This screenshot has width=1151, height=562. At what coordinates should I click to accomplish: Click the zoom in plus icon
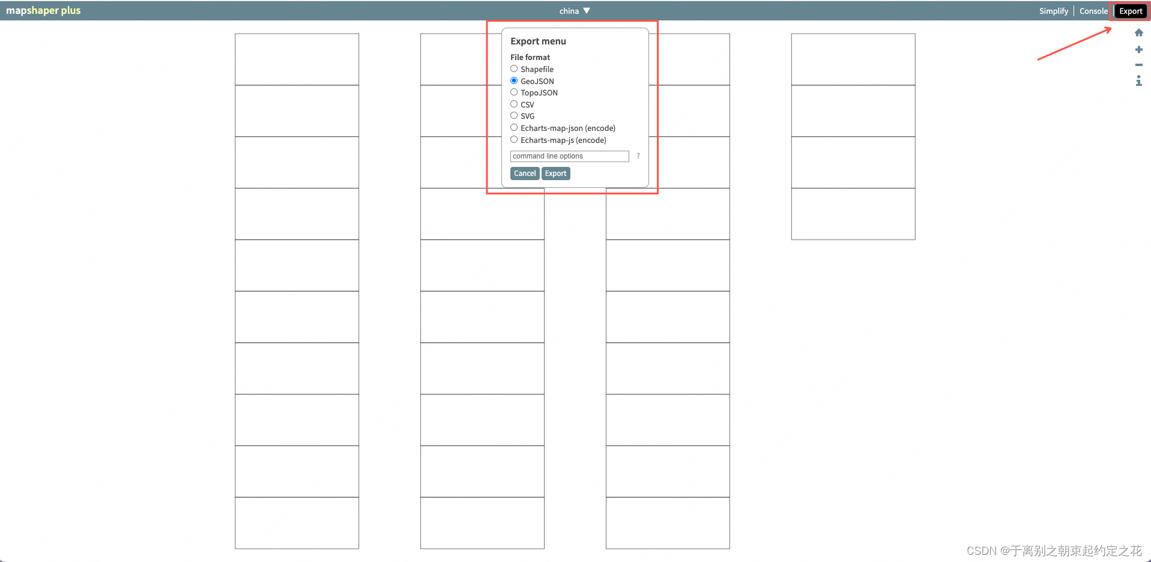[1138, 49]
